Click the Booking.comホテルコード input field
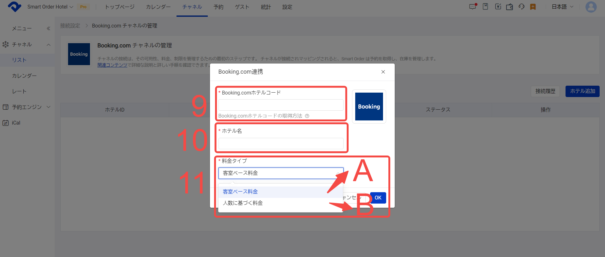The width and height of the screenshot is (605, 257). [281, 105]
